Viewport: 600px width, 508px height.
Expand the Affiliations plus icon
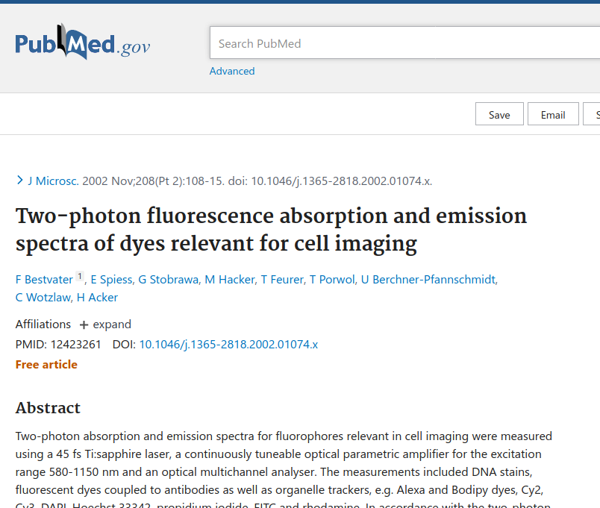coord(84,324)
